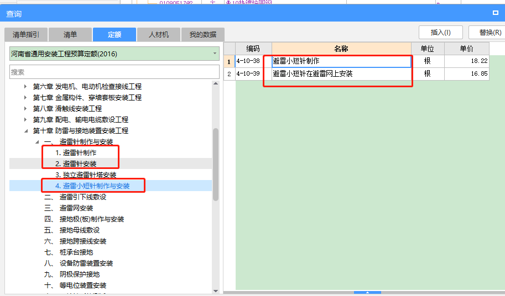Select tree item 4. 避雷小短针制作与安装
The image size is (505, 296).
coord(92,186)
